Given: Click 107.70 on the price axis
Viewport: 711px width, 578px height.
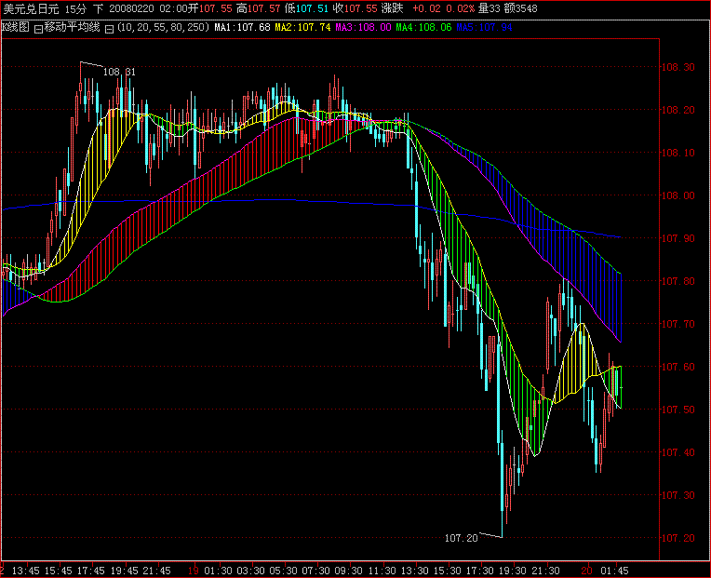Looking at the screenshot, I should 677,324.
